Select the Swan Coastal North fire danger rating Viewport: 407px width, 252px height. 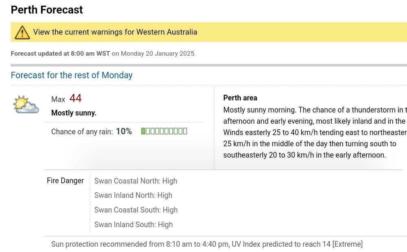click(136, 181)
